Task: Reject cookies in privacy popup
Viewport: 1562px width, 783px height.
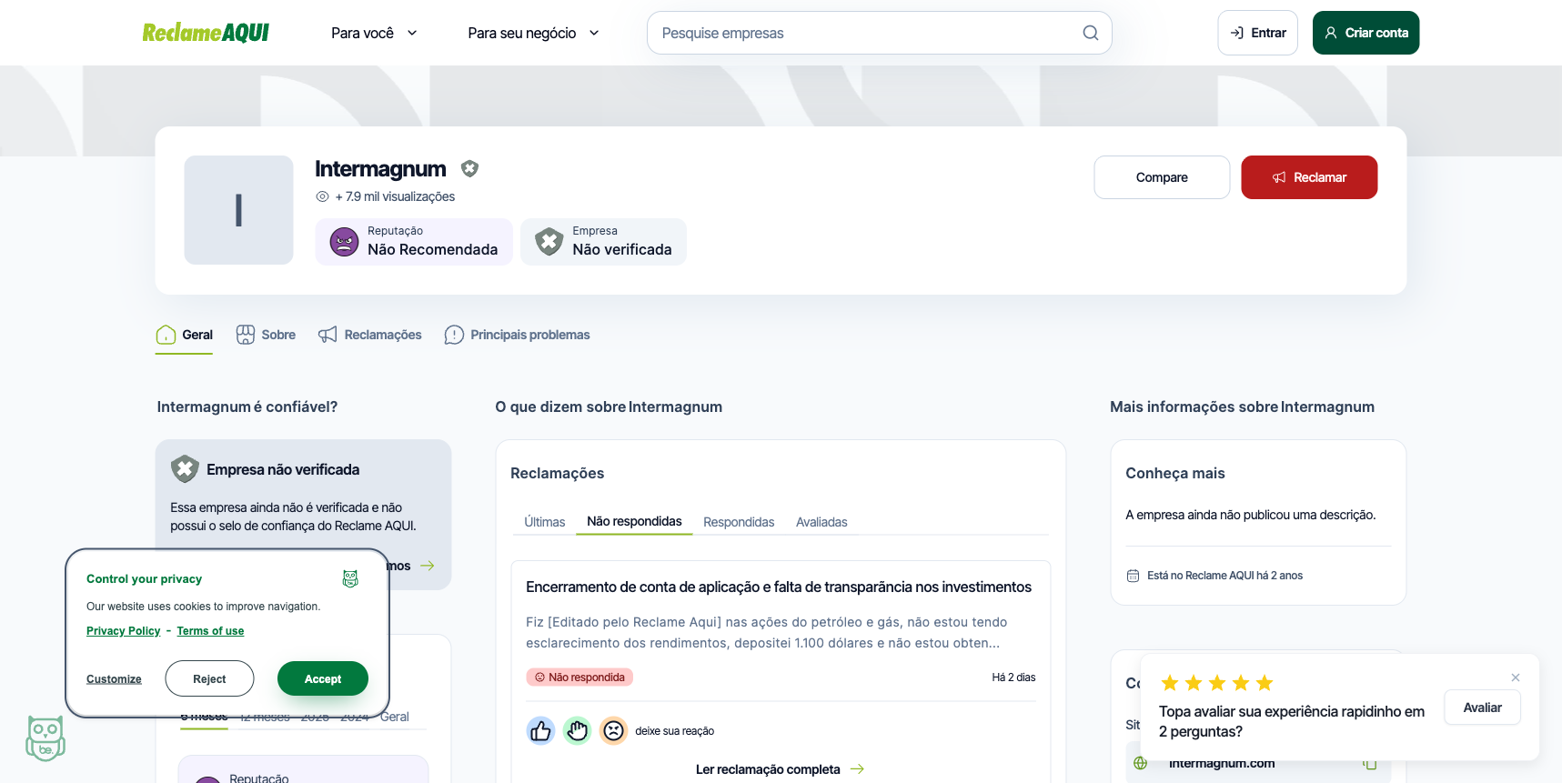Action: [209, 678]
